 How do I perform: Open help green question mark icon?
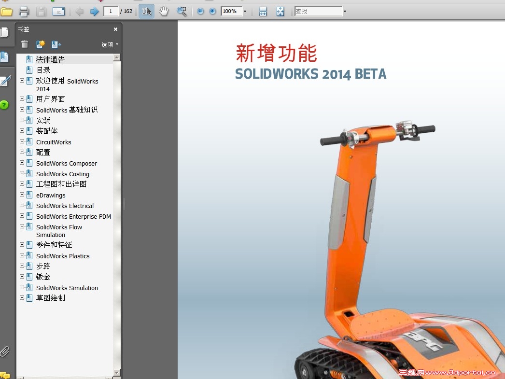pyautogui.click(x=4, y=105)
